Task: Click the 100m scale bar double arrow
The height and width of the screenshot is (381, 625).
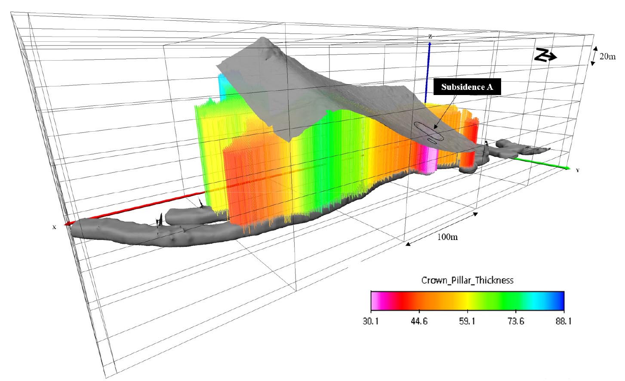Action: (441, 228)
